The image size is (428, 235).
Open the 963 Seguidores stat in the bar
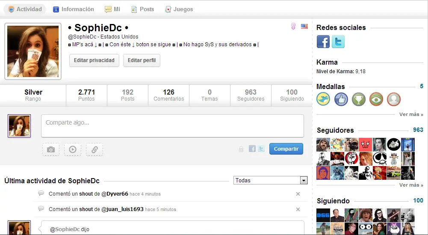tap(251, 95)
